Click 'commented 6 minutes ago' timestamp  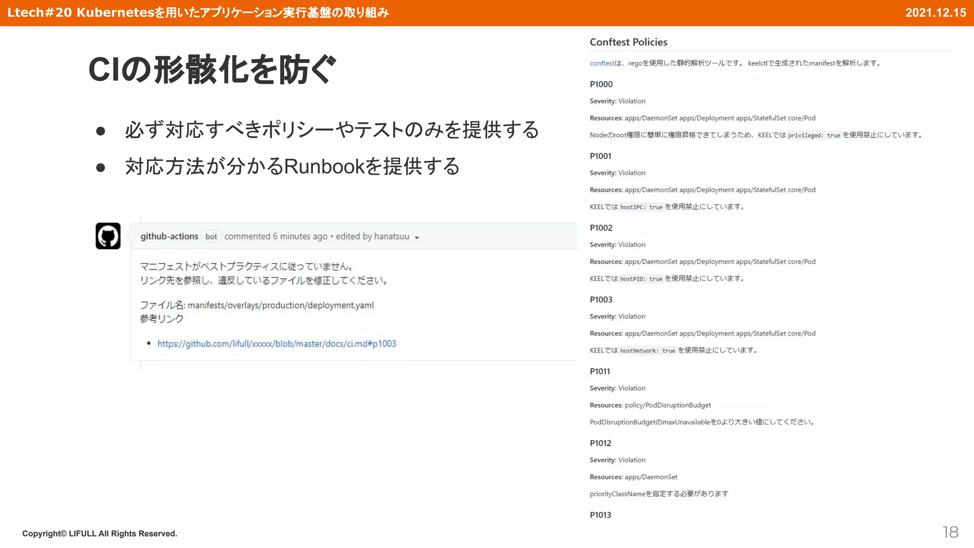[x=276, y=236]
